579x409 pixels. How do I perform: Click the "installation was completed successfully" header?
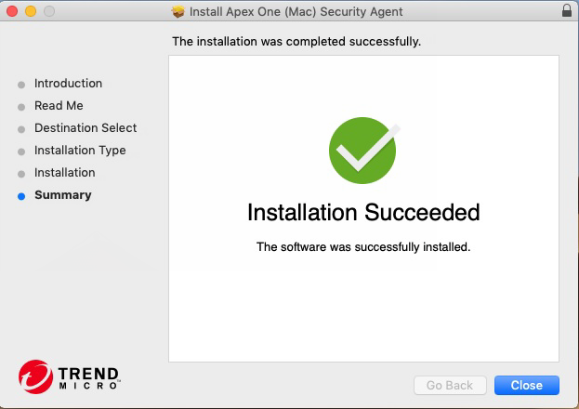click(296, 42)
